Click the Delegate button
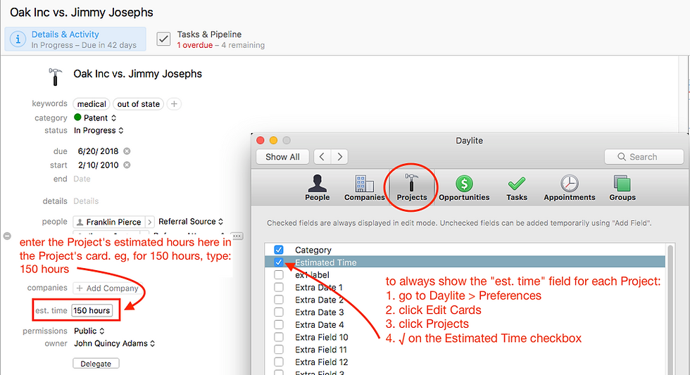The image size is (690, 375). pos(96,364)
